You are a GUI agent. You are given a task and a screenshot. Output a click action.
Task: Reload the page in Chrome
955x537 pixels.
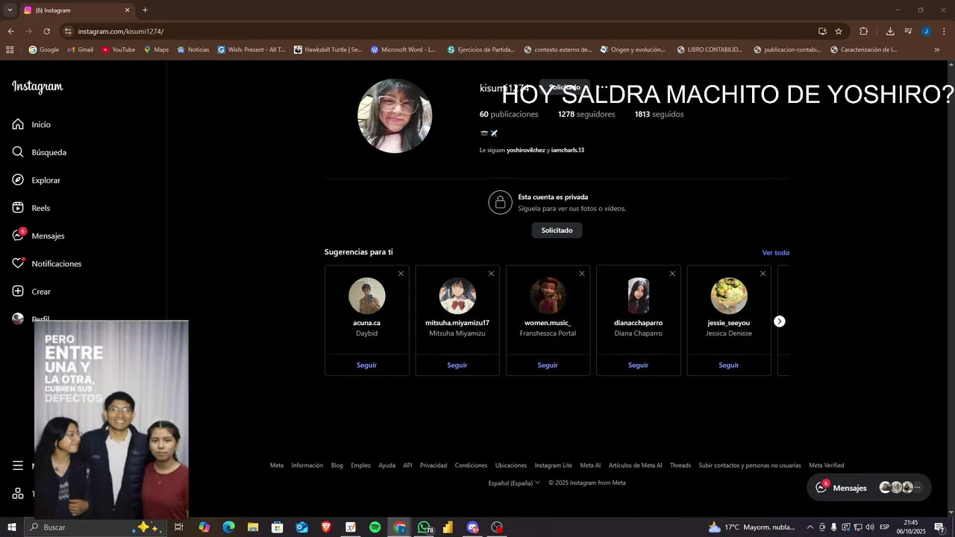click(46, 31)
